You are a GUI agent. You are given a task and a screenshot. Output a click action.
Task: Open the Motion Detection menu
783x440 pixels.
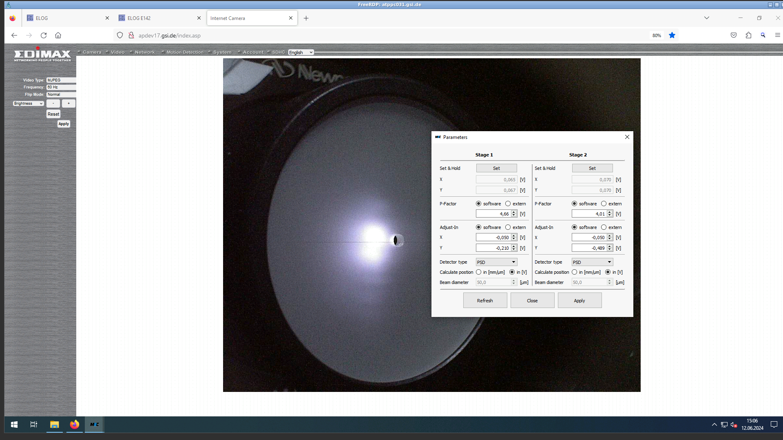(x=185, y=52)
